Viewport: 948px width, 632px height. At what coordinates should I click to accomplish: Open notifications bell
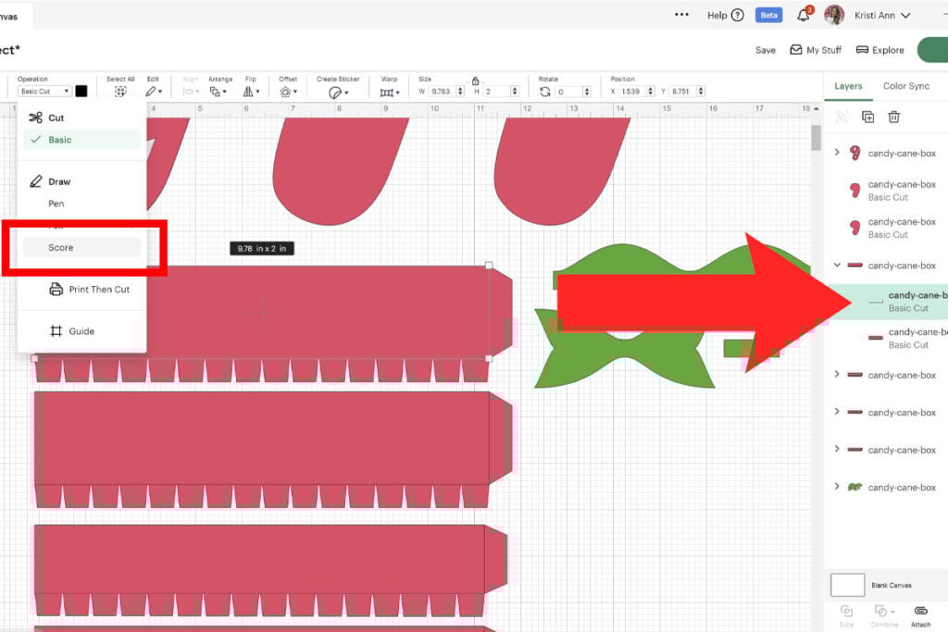click(804, 15)
